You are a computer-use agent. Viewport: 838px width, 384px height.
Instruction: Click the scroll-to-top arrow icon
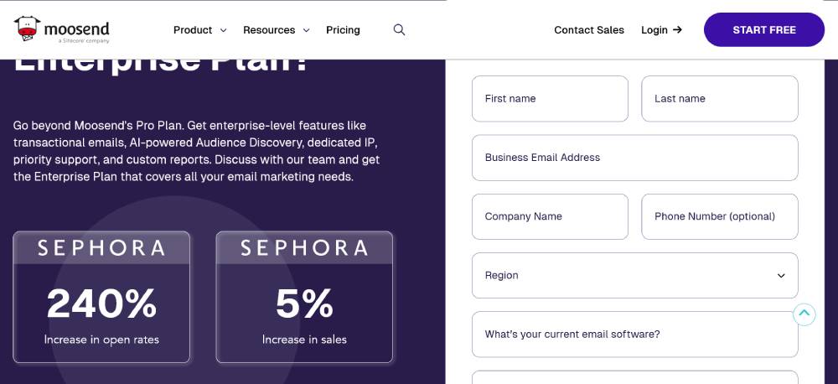[804, 314]
